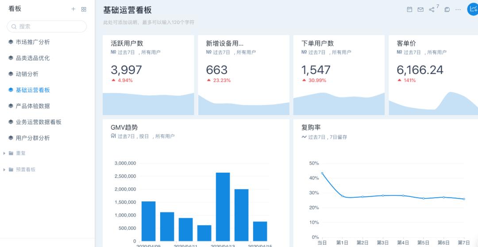Select 基础运营看板 in the sidebar
The image size is (478, 247).
(33, 90)
